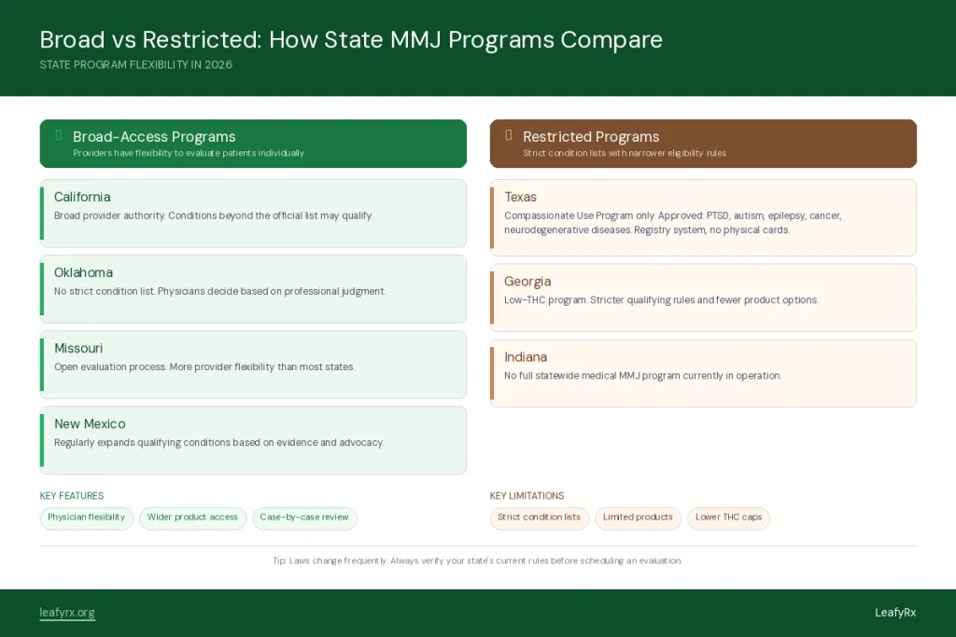Select the New Mexico program card
The image size is (956, 637).
253,440
